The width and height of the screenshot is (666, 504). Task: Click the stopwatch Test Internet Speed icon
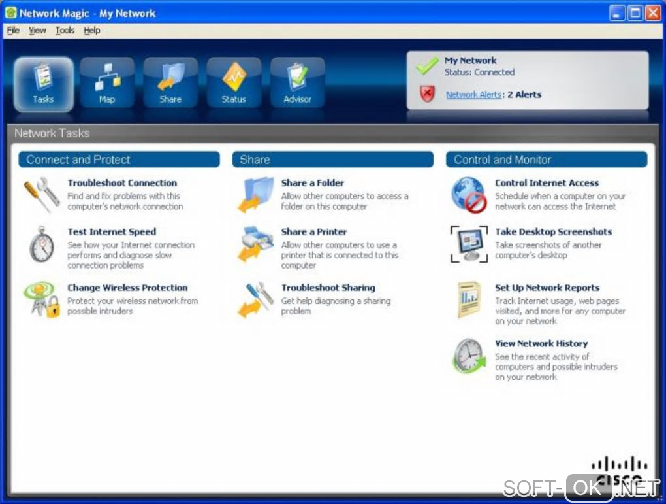point(42,244)
